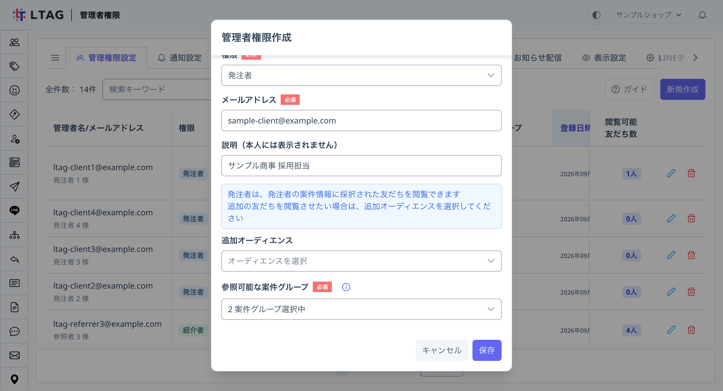The image size is (723, 391).
Task: Click the 説明 input field
Action: pyautogui.click(x=361, y=166)
